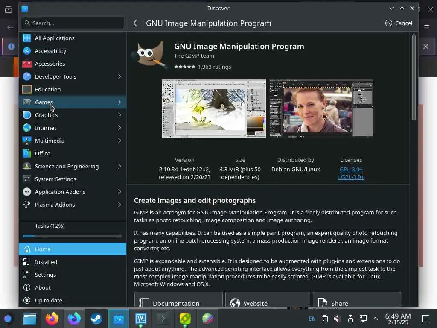The image size is (437, 328).
Task: Click the Science and Engineering flask icon
Action: point(27,166)
